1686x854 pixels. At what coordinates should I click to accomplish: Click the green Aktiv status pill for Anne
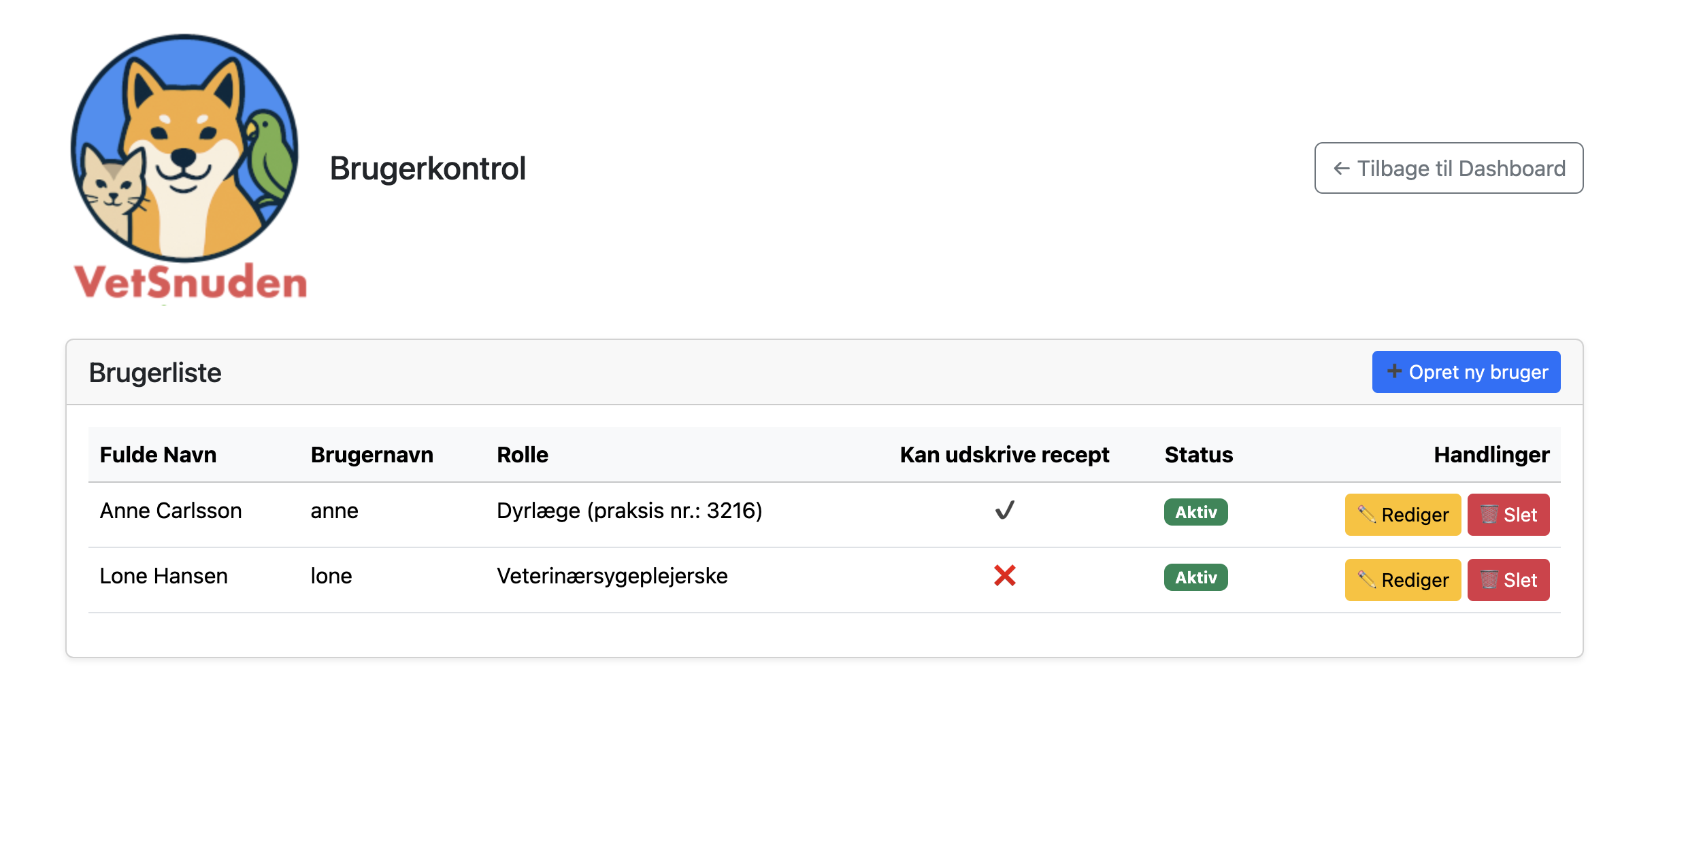(1195, 512)
